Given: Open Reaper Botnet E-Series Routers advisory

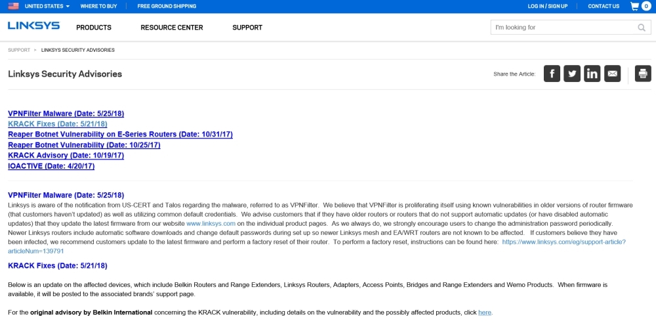Looking at the screenshot, I should click(x=121, y=135).
